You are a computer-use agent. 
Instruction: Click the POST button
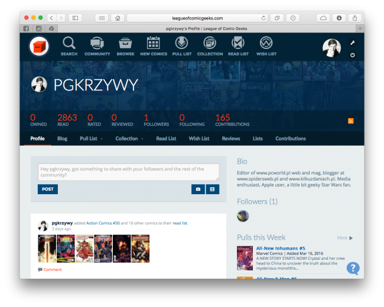[x=48, y=190]
